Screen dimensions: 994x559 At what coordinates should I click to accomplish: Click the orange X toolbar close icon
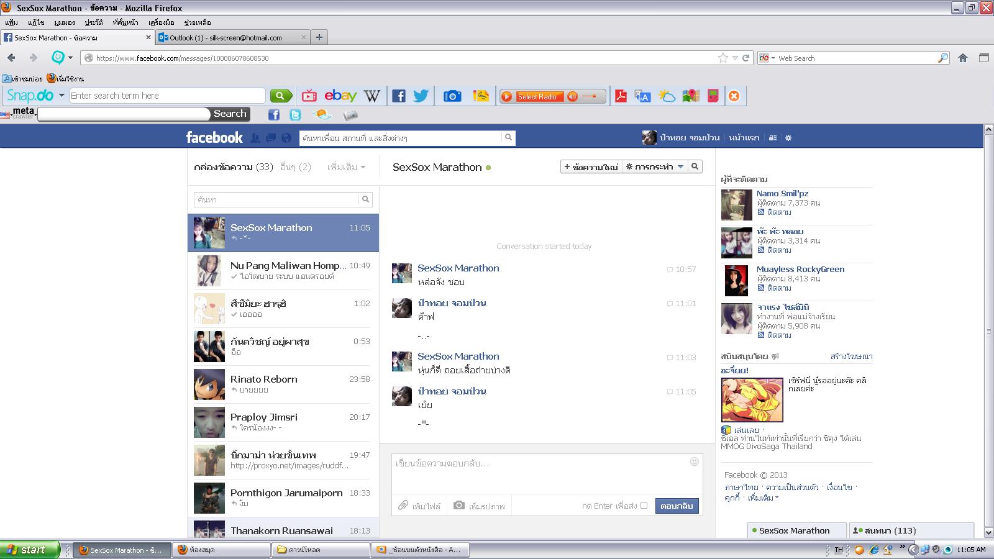[734, 96]
